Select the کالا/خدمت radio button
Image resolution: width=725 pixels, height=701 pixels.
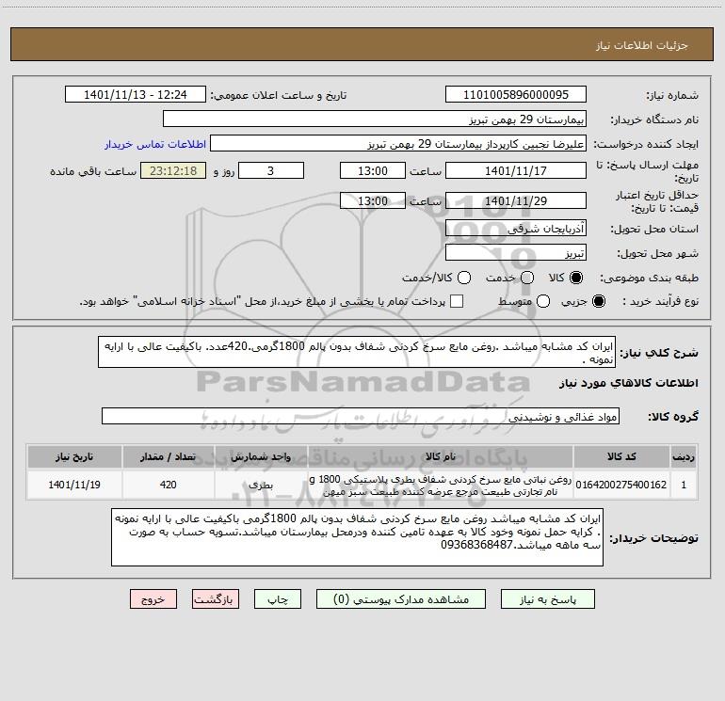pos(464,278)
